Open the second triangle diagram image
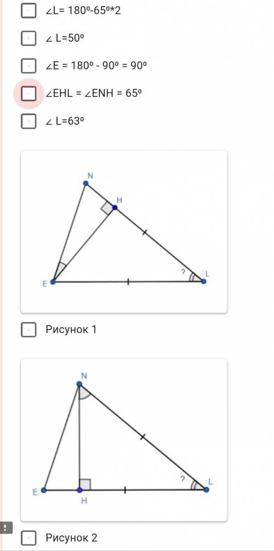 (124, 440)
